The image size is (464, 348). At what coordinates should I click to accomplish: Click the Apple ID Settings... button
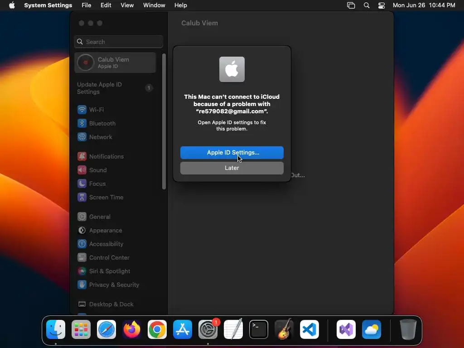(232, 153)
